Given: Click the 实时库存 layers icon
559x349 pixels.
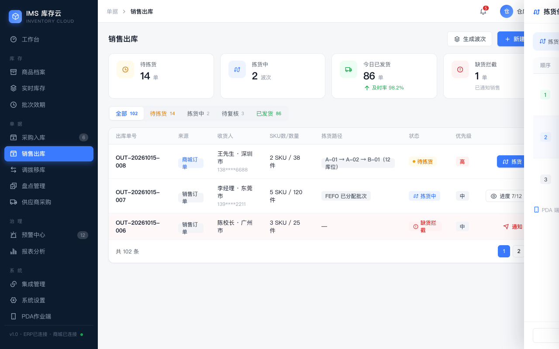Looking at the screenshot, I should 14,88.
